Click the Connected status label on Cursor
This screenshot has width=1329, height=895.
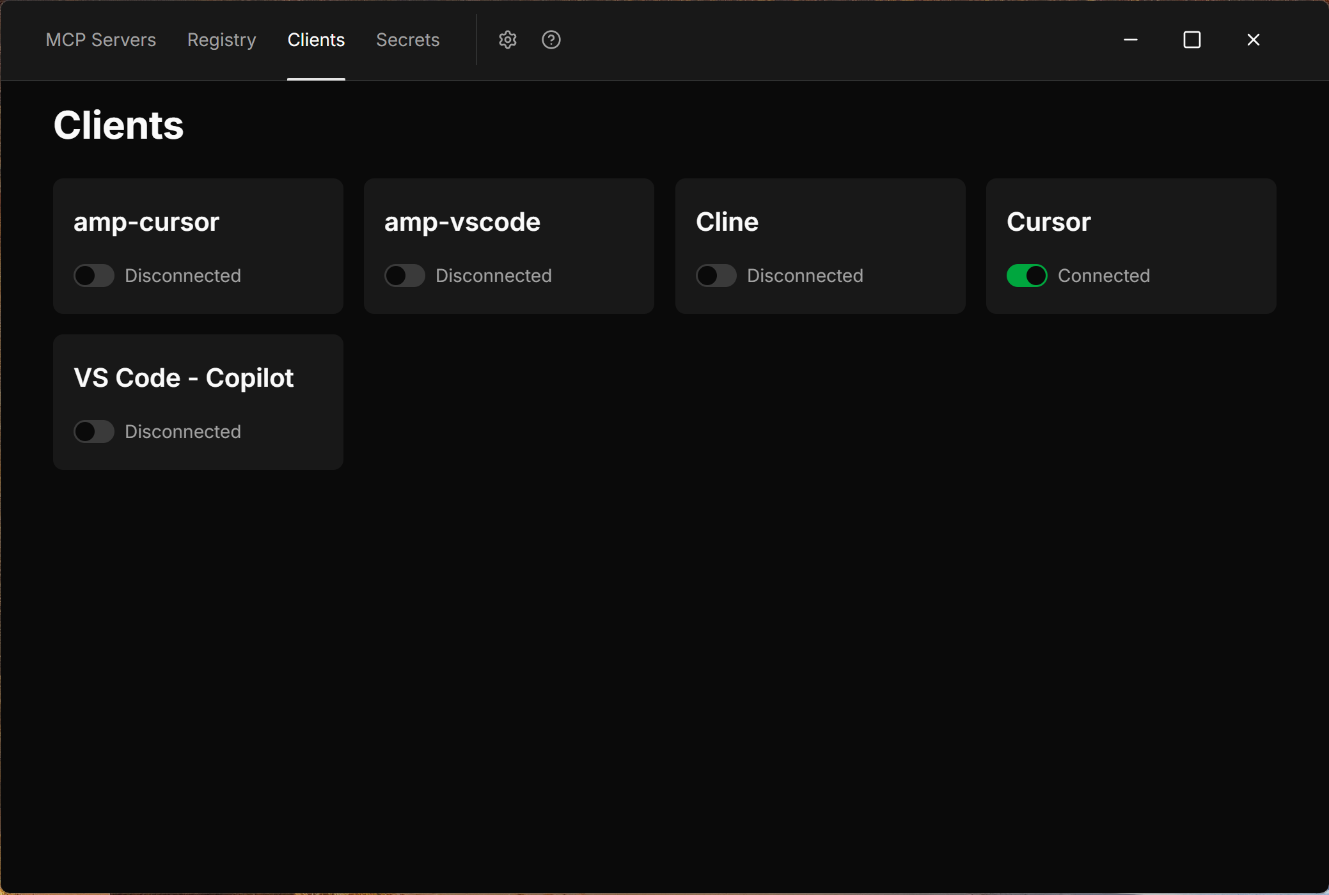1104,276
